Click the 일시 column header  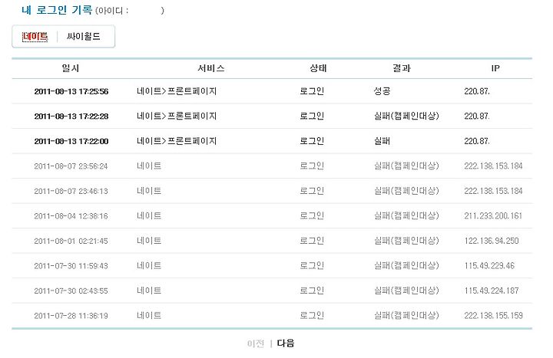point(71,68)
